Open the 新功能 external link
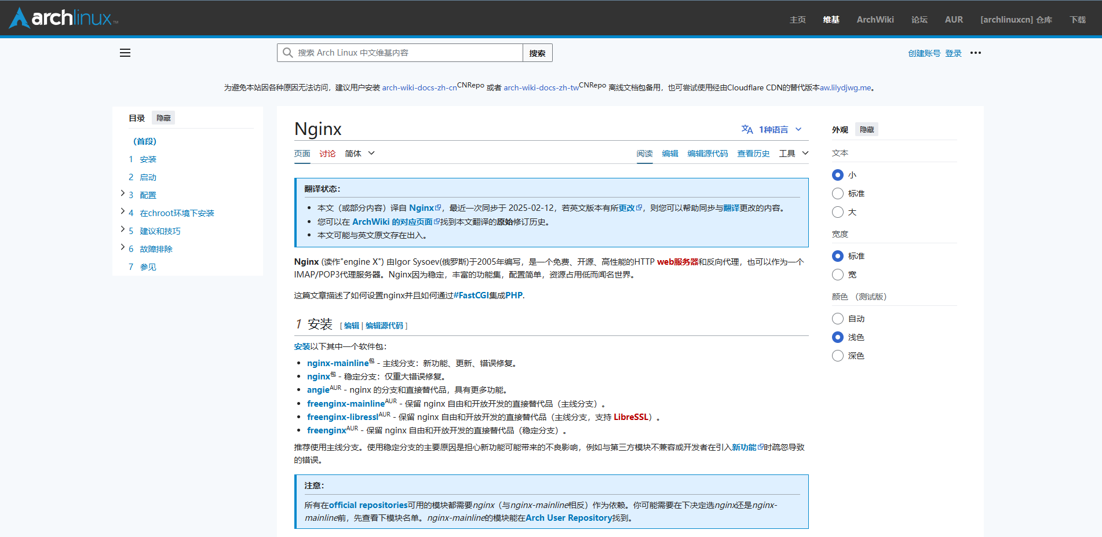Viewport: 1102px width, 537px height. (747, 447)
